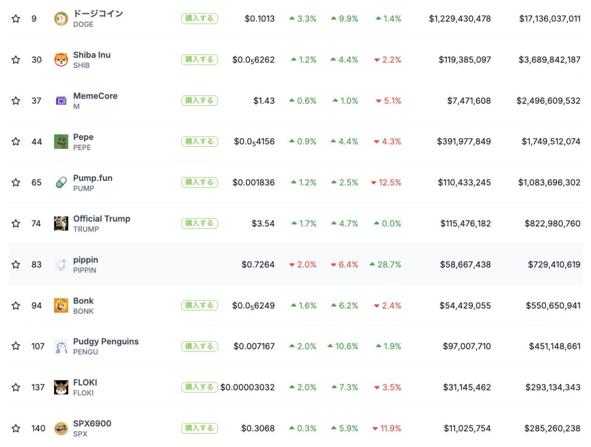Click the Official Trump icon

tap(61, 223)
